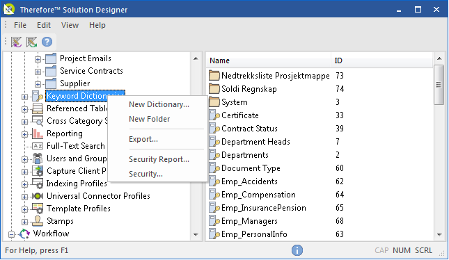Open help with the blue question mark icon

[x=47, y=42]
